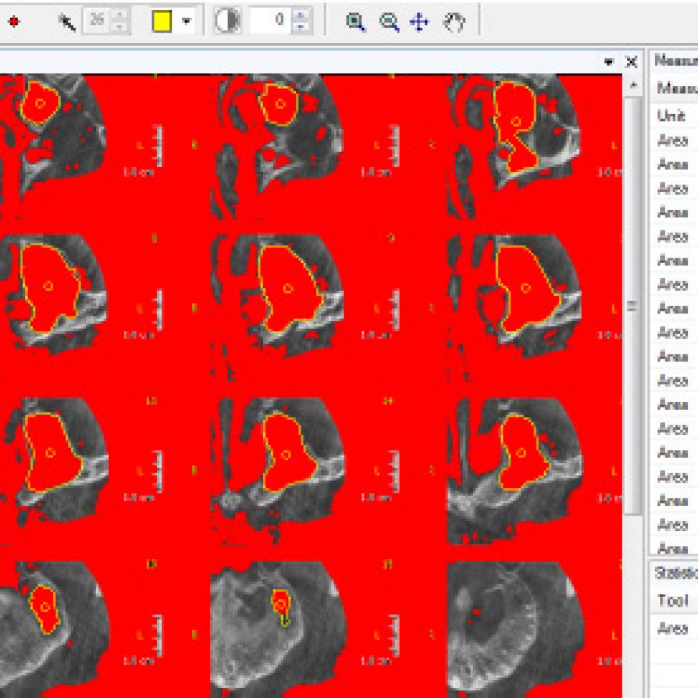Open the image pane options dropdown arrow
Viewport: 698px width, 698px height.
coord(609,62)
